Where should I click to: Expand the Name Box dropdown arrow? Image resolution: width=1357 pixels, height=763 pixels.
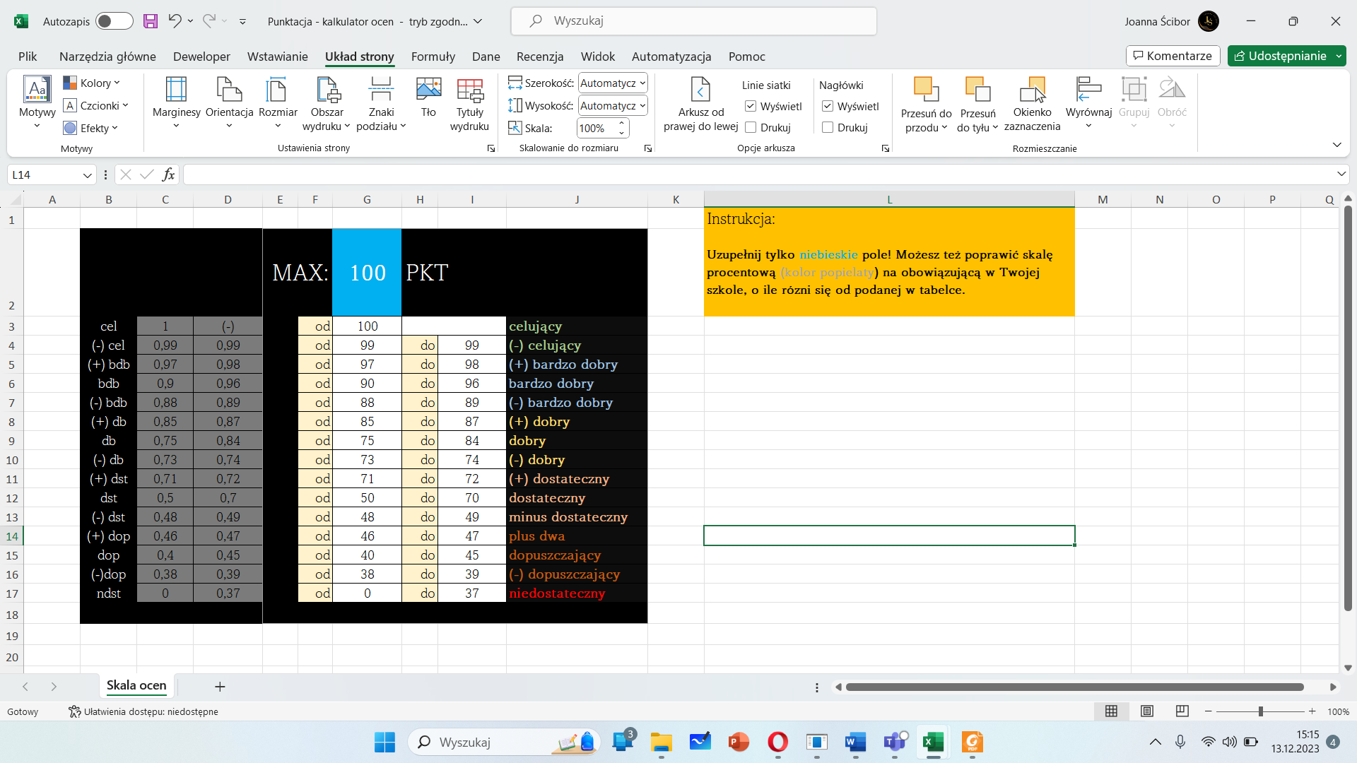point(87,175)
